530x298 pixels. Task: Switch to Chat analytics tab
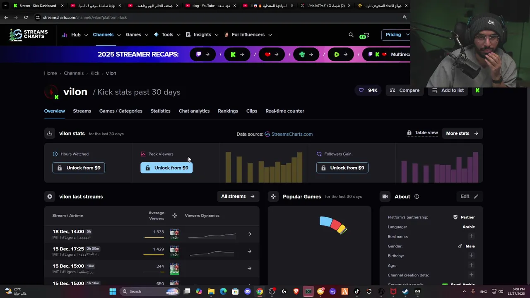coord(194,111)
